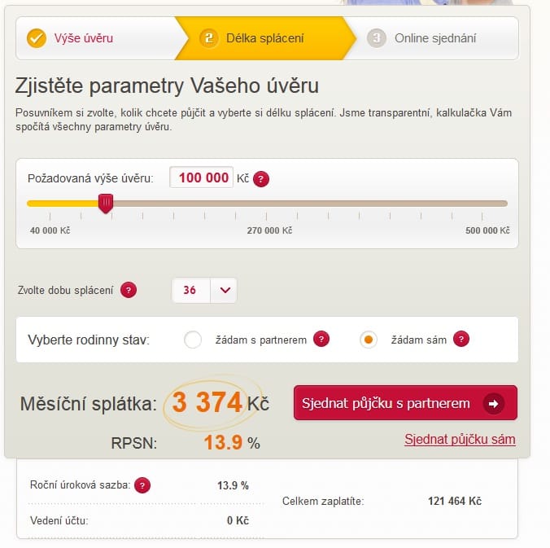The width and height of the screenshot is (550, 548).
Task: Click the number 2 step badge
Action: pyautogui.click(x=209, y=38)
